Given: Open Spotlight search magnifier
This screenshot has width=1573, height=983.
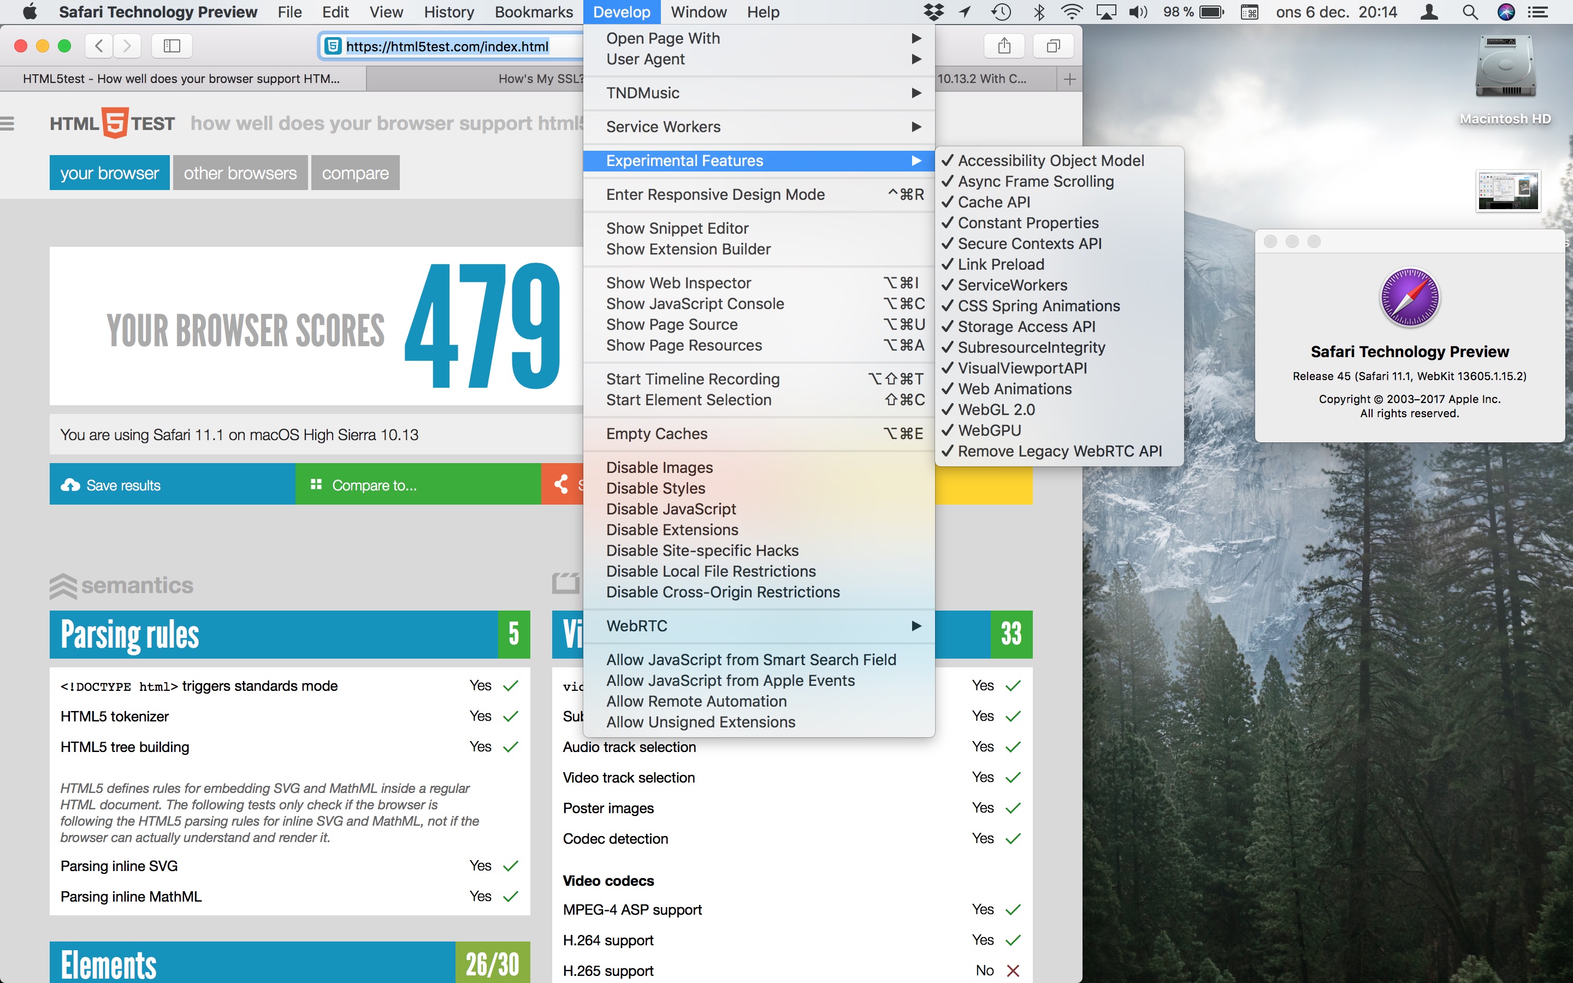Looking at the screenshot, I should (x=1470, y=11).
